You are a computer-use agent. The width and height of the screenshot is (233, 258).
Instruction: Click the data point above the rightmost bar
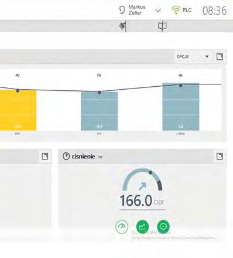coord(181,85)
